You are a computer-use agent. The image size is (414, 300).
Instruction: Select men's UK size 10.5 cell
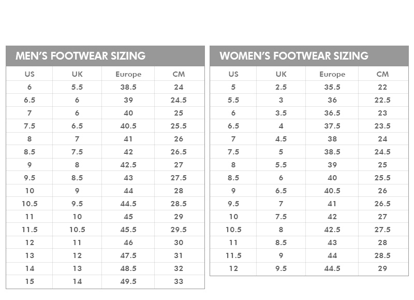(x=77, y=230)
